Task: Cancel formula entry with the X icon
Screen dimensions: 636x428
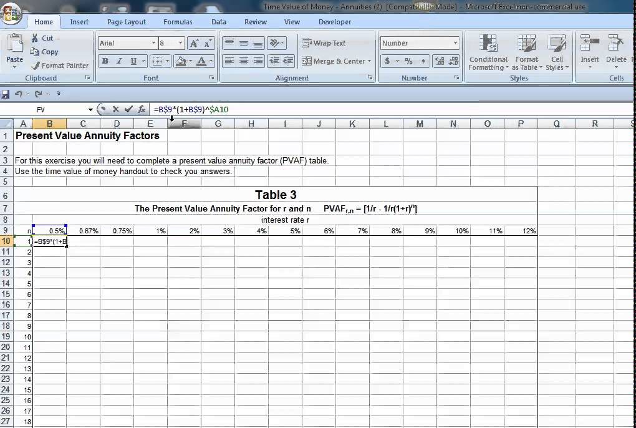Action: 115,109
